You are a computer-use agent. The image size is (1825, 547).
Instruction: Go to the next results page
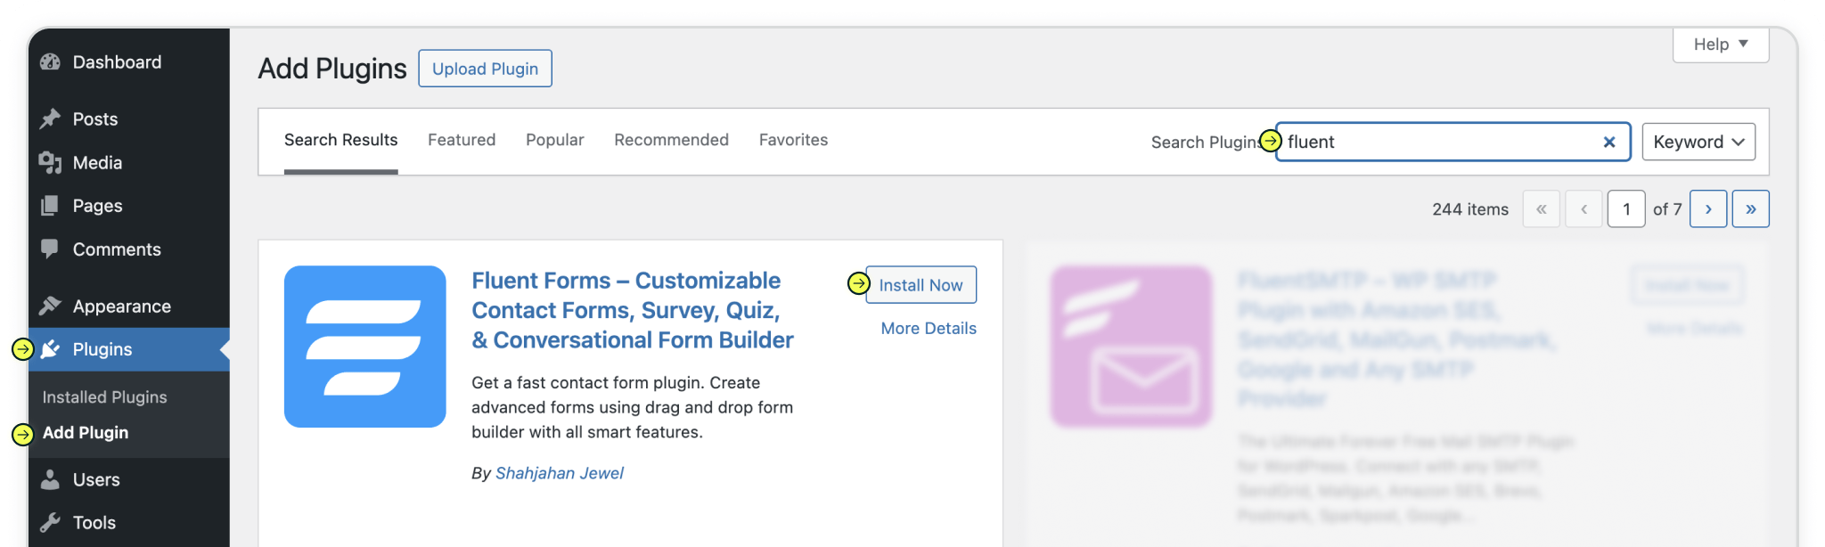(1708, 208)
